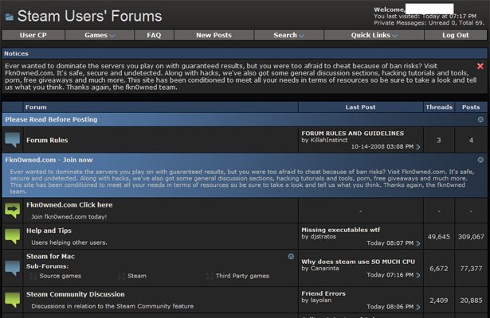Open the Source games sub-forum link

[60, 276]
